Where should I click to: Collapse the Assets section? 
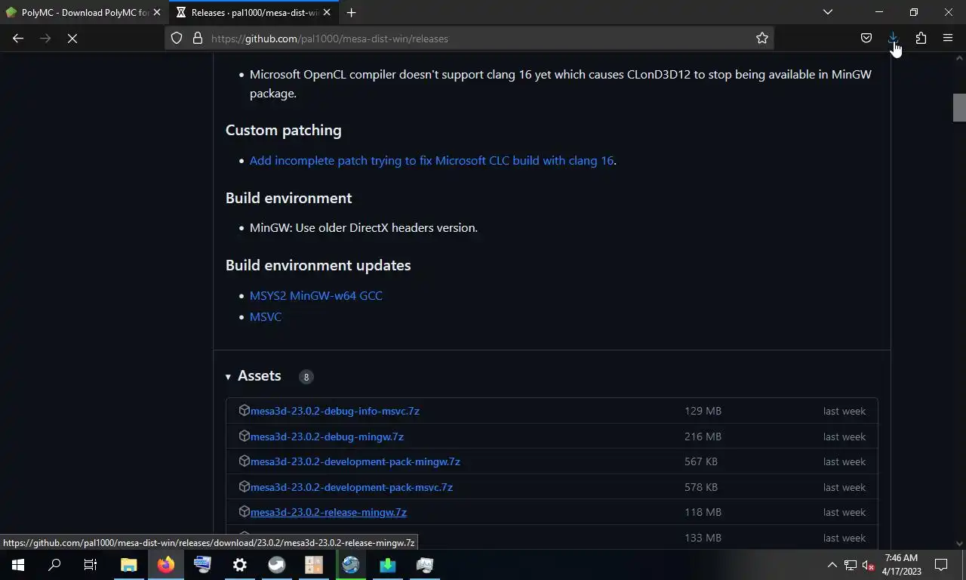tap(253, 376)
